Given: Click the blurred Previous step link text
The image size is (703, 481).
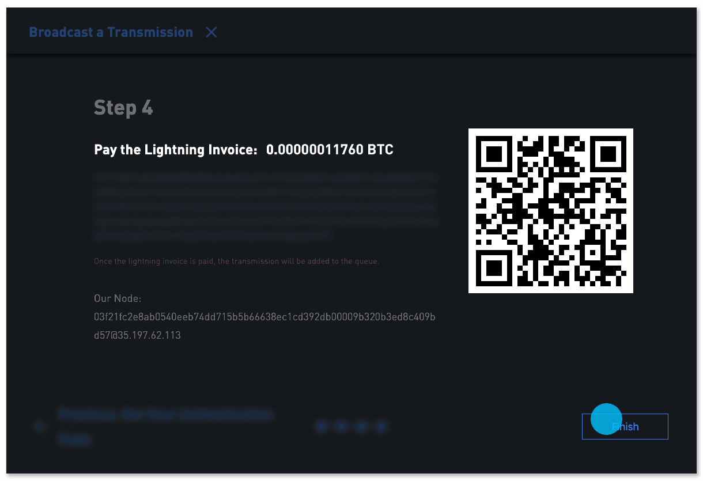Looking at the screenshot, I should pyautogui.click(x=165, y=426).
